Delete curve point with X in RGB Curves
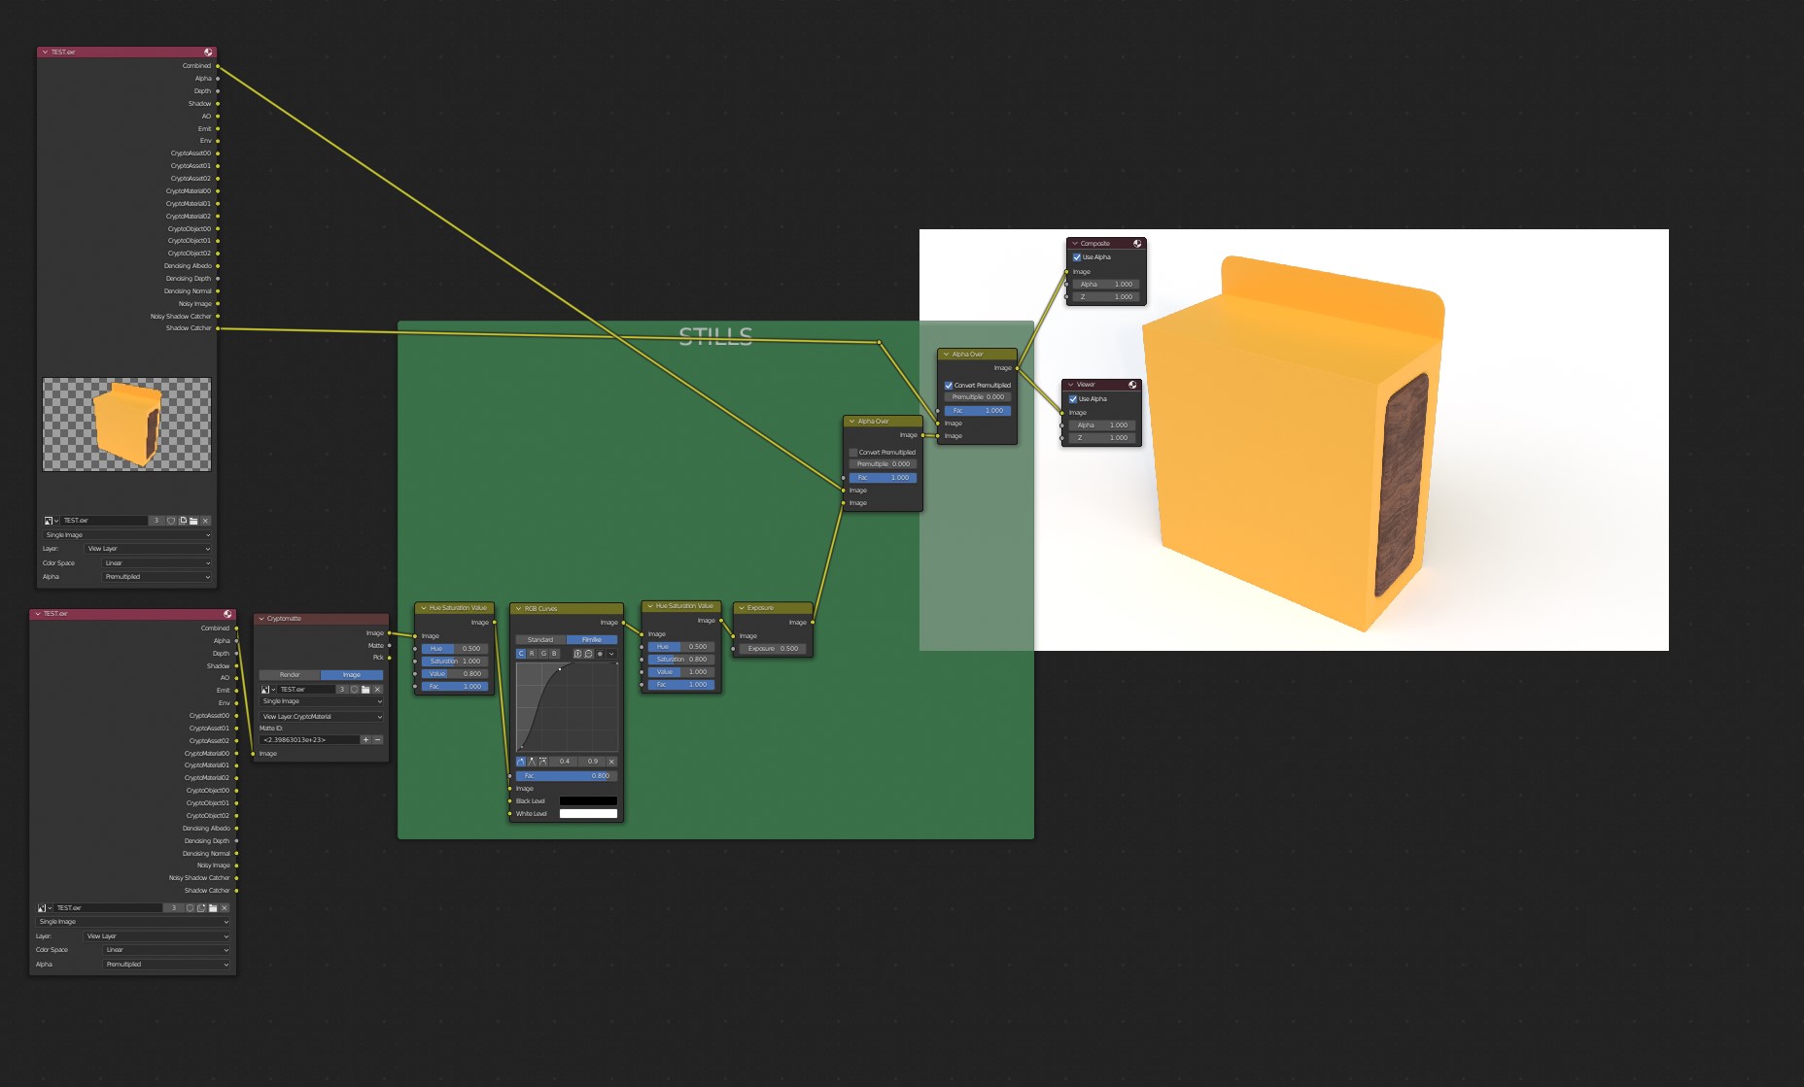The width and height of the screenshot is (1804, 1087). point(611,762)
